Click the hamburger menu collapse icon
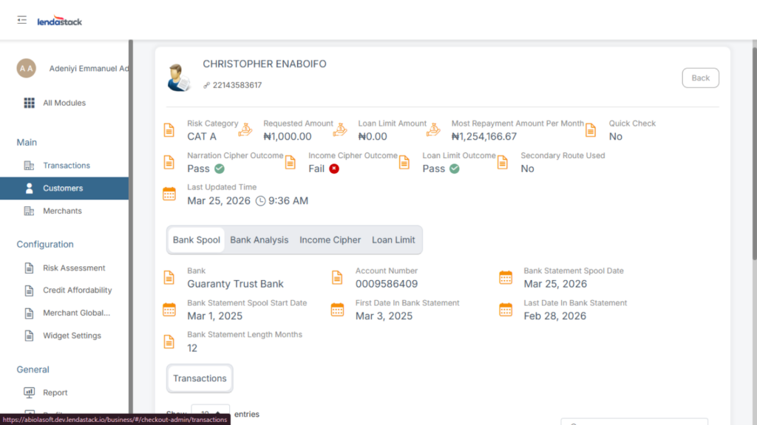The image size is (757, 425). coord(22,20)
